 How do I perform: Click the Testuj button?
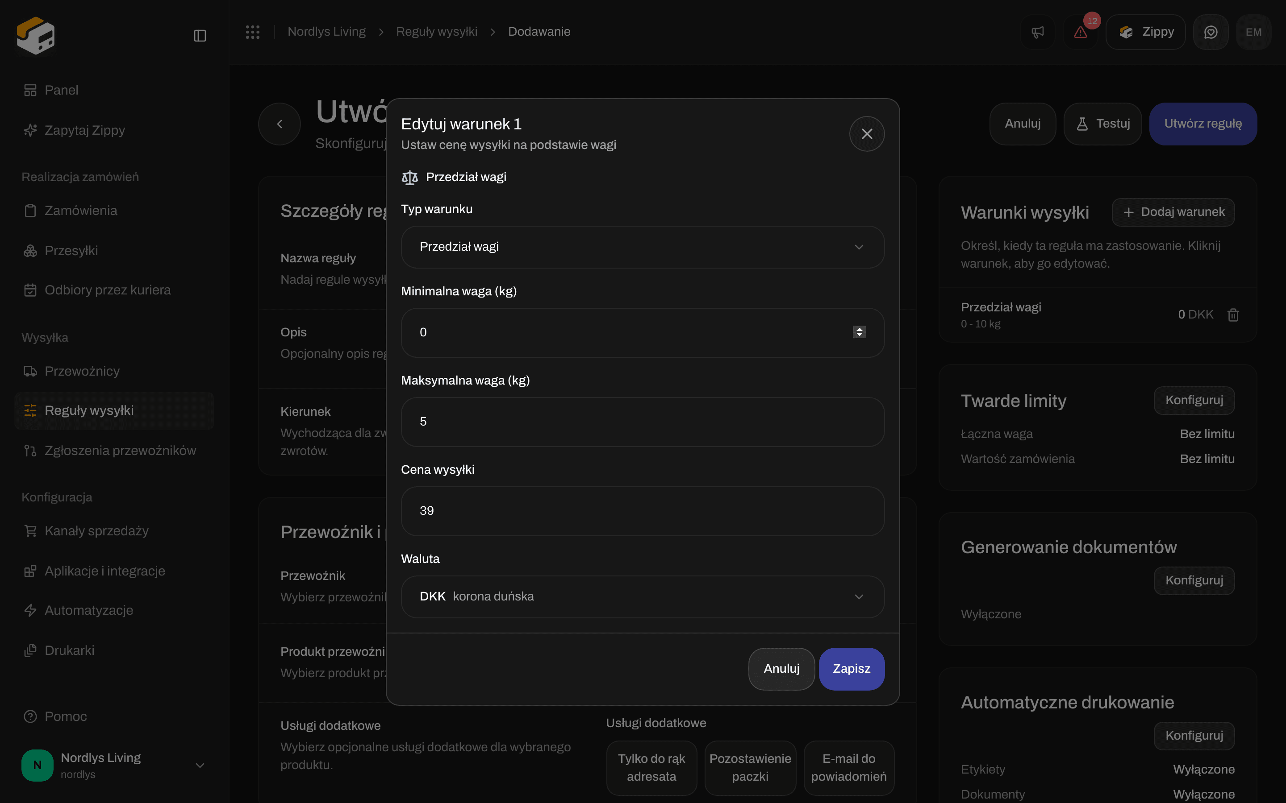coord(1102,124)
